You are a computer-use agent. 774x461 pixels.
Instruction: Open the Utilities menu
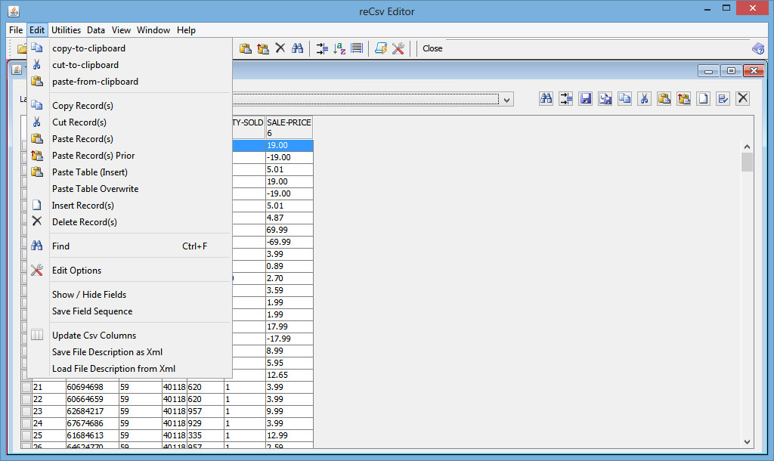click(x=66, y=30)
